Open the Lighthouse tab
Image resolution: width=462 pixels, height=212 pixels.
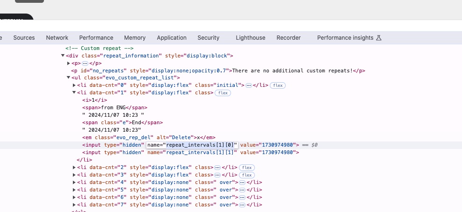point(251,38)
